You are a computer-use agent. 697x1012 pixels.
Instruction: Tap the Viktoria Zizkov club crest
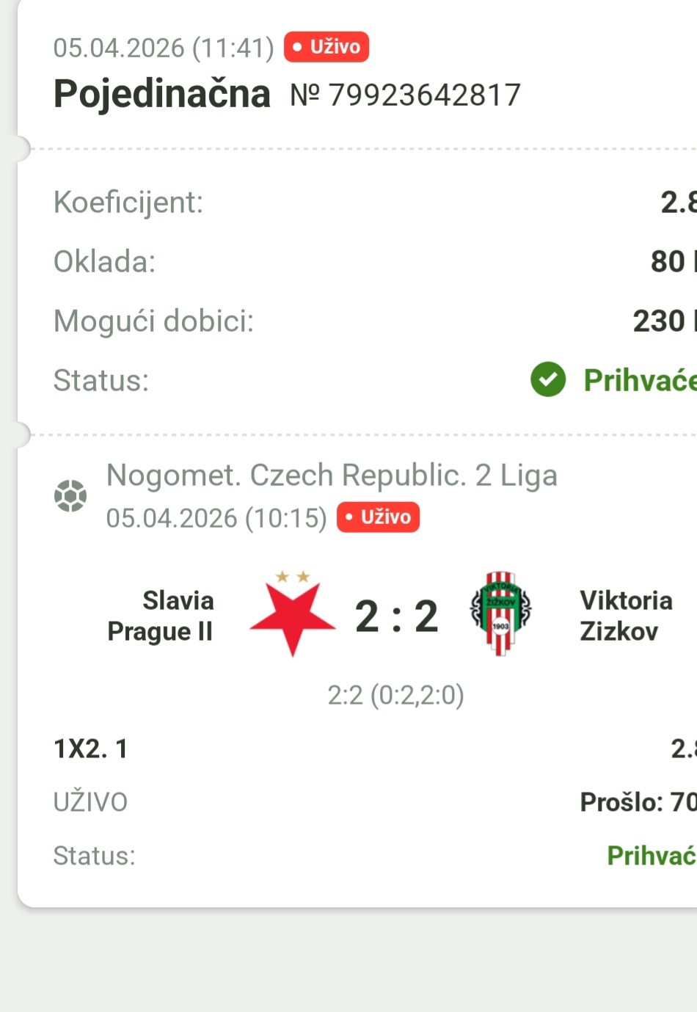click(500, 614)
